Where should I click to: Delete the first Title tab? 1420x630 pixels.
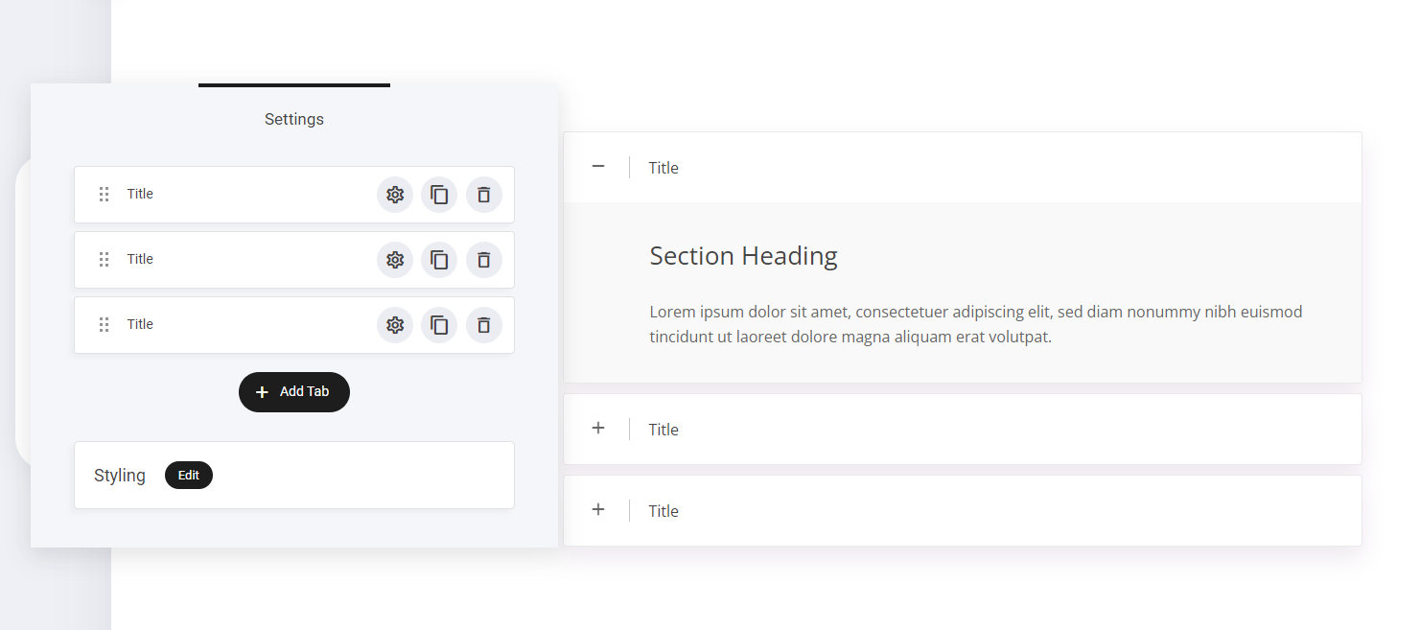pos(484,195)
